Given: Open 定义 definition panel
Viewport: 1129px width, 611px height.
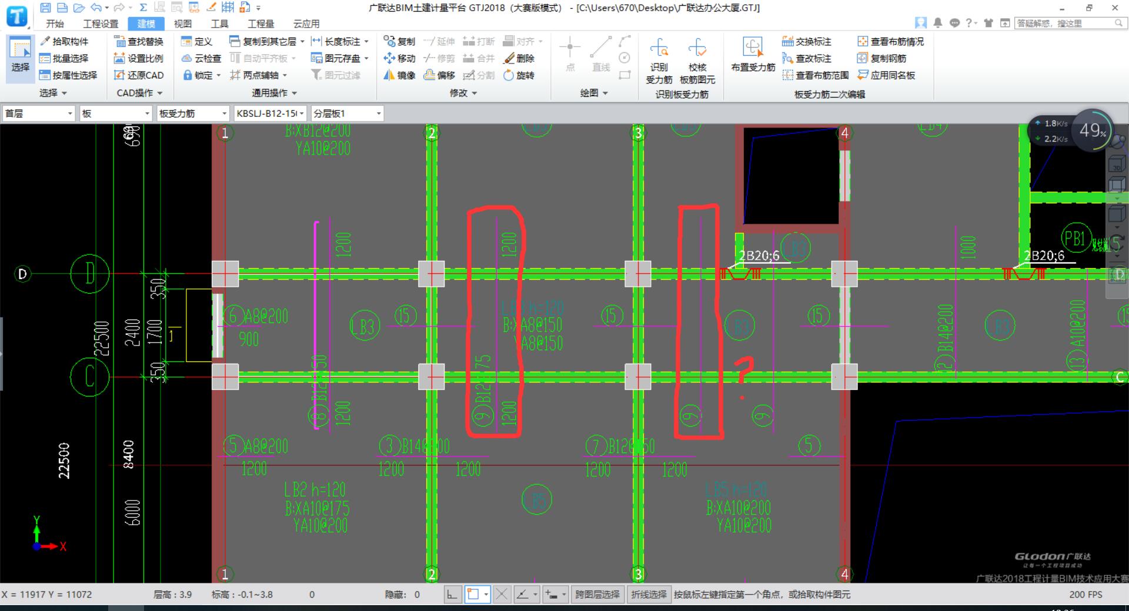Looking at the screenshot, I should pos(196,42).
